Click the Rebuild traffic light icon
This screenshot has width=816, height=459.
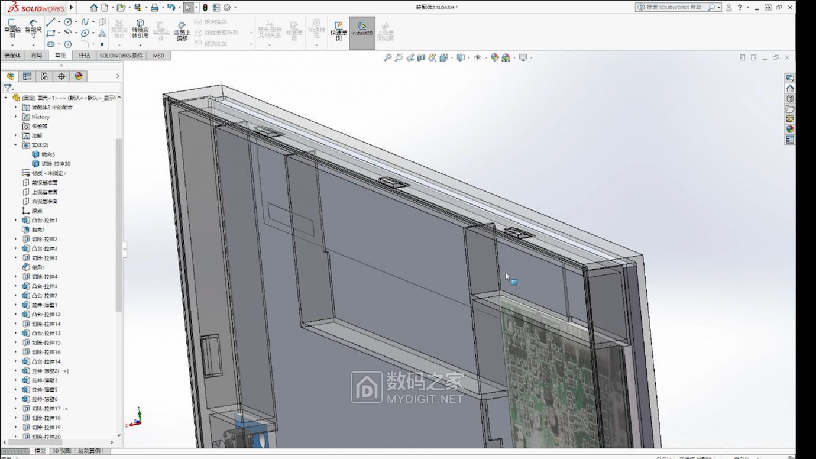coord(205,8)
